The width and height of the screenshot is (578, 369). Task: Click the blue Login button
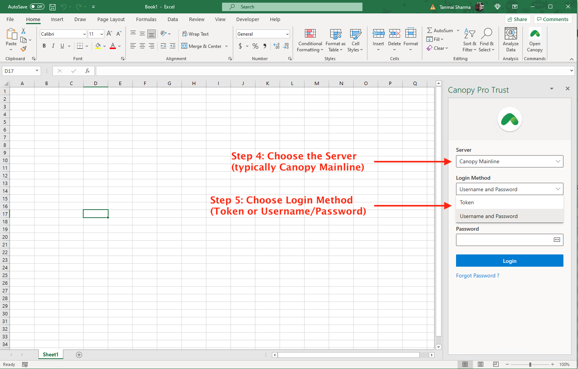[509, 261]
